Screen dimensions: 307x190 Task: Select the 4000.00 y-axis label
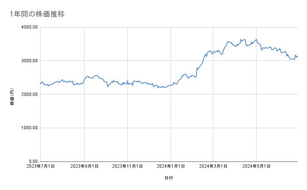[x=29, y=27]
